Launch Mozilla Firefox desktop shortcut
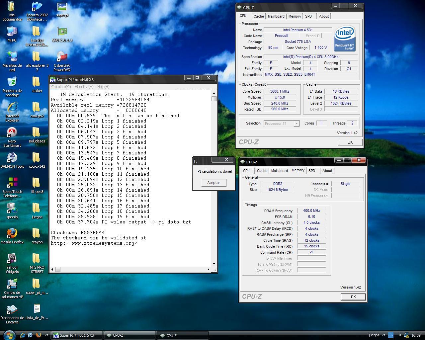 click(12, 236)
